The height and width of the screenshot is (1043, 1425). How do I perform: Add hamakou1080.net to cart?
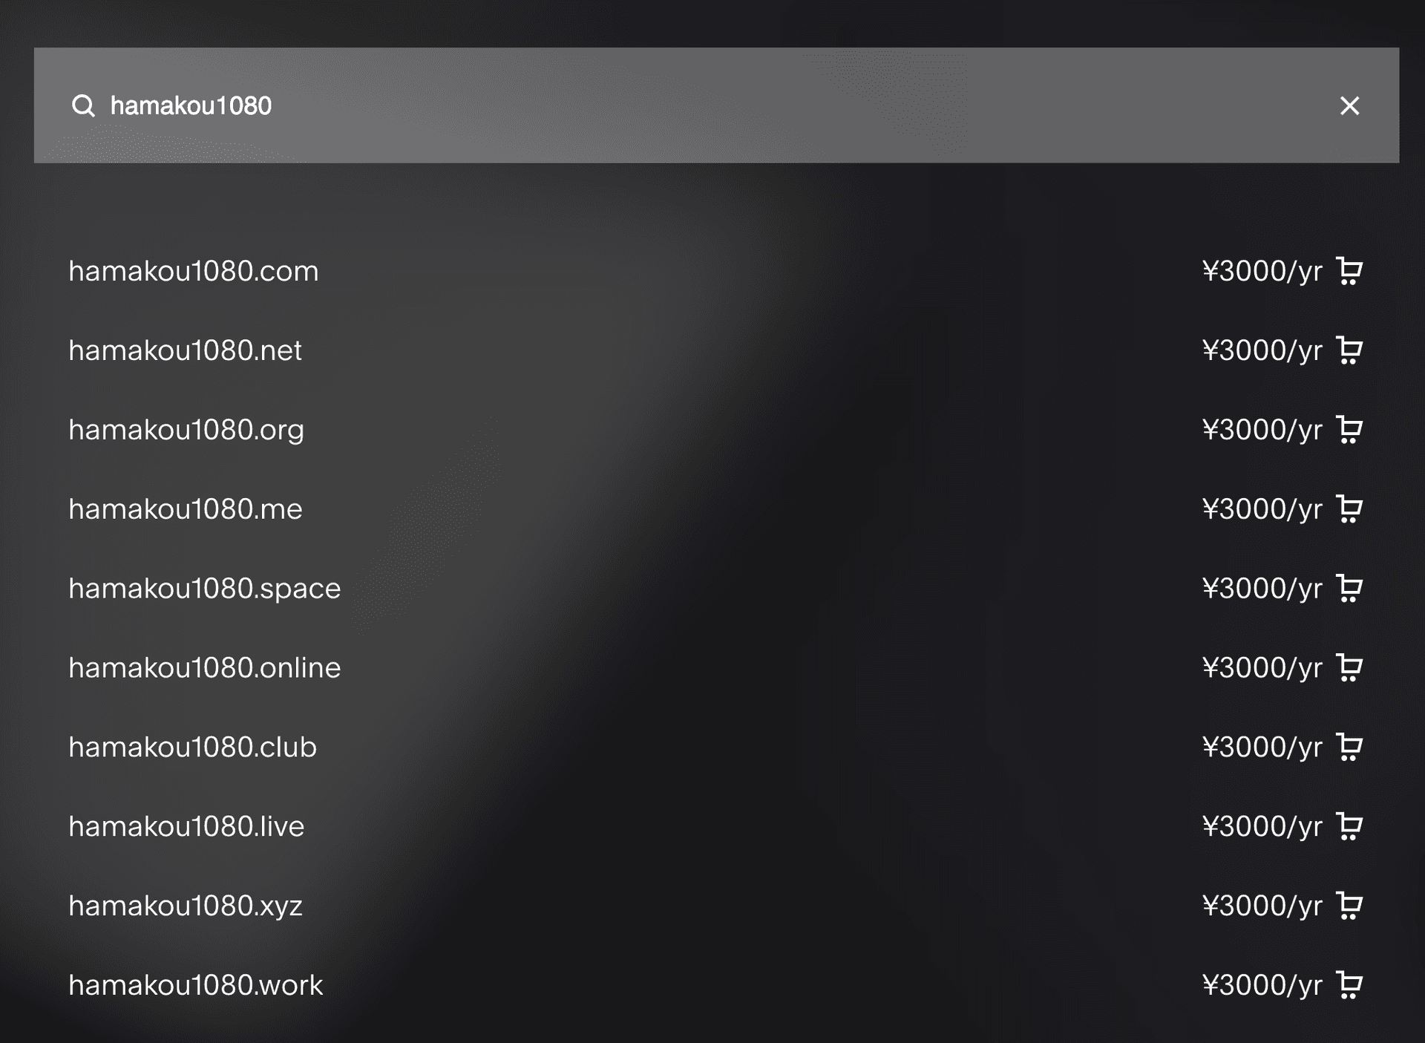pyautogui.click(x=1349, y=350)
